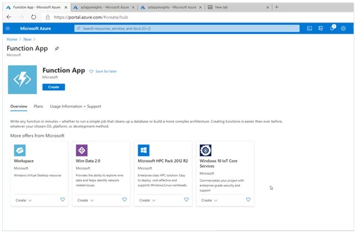The width and height of the screenshot is (356, 233).
Task: Close the New tab browser tab
Action: pos(268,8)
